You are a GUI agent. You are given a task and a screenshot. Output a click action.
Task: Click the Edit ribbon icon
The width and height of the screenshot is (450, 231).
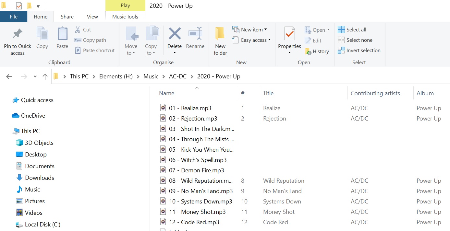308,41
